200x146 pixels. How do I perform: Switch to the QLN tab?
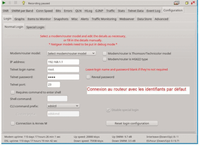click(x=78, y=11)
